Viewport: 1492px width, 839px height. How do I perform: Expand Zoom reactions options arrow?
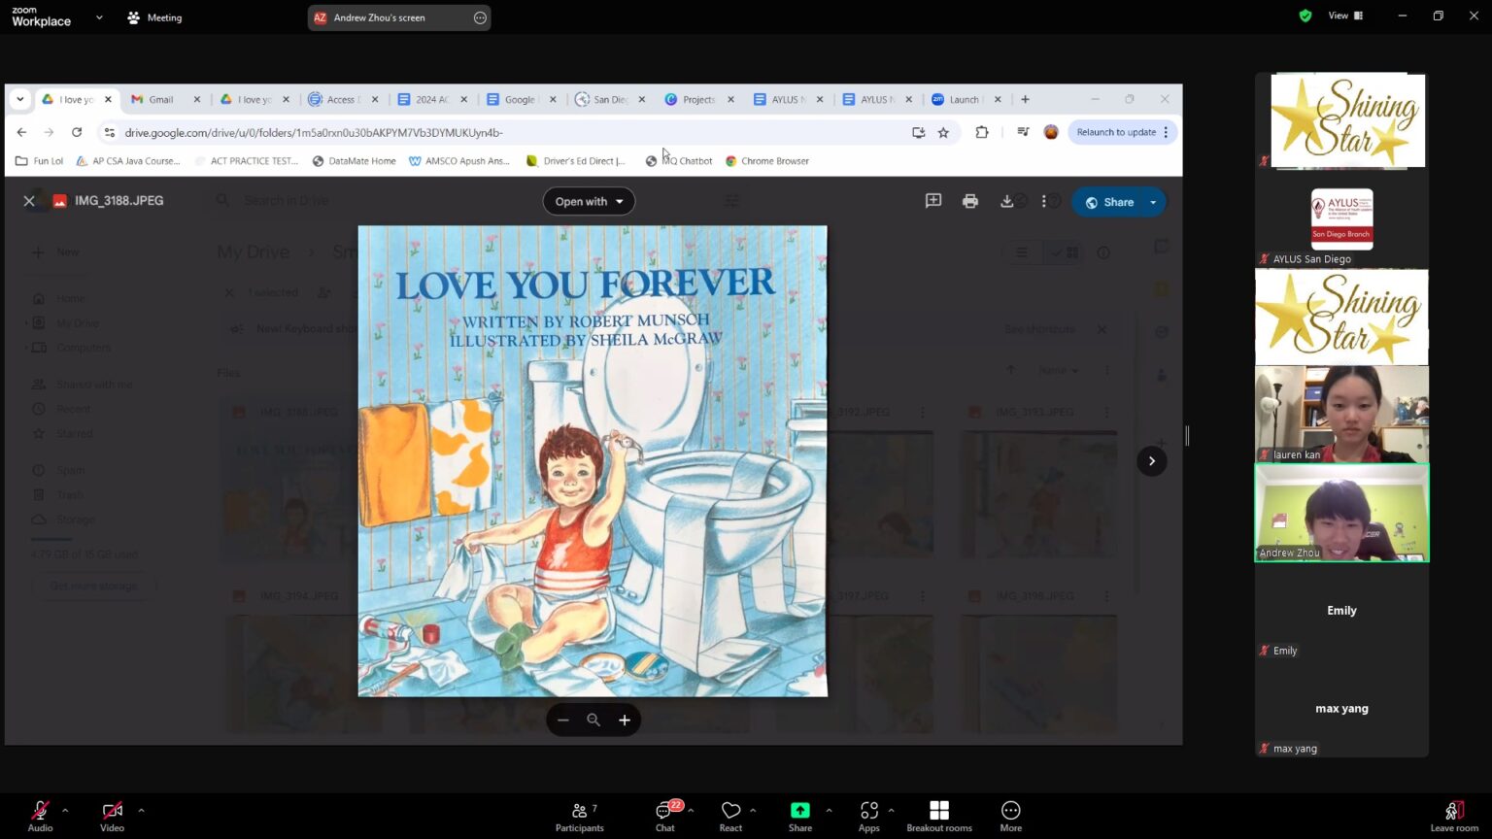point(753,810)
